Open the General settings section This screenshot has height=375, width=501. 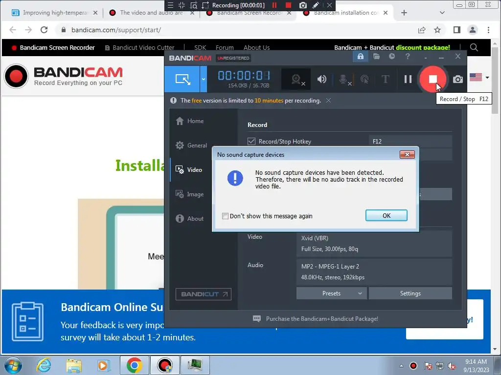click(191, 146)
